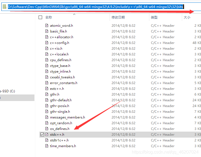
Task: Select file name gthr-posix.h
Action: [x=60, y=106]
